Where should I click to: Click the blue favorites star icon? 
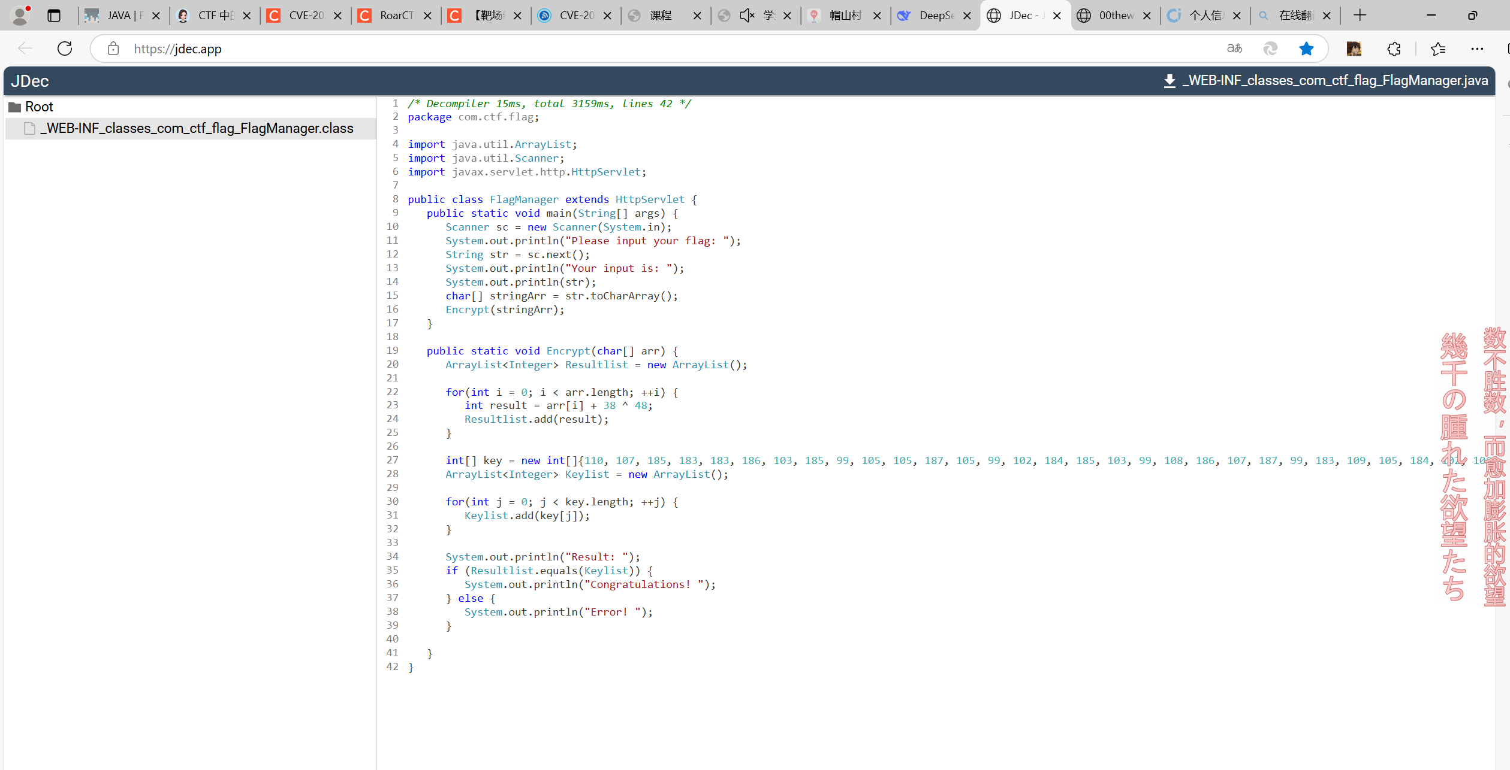tap(1306, 48)
